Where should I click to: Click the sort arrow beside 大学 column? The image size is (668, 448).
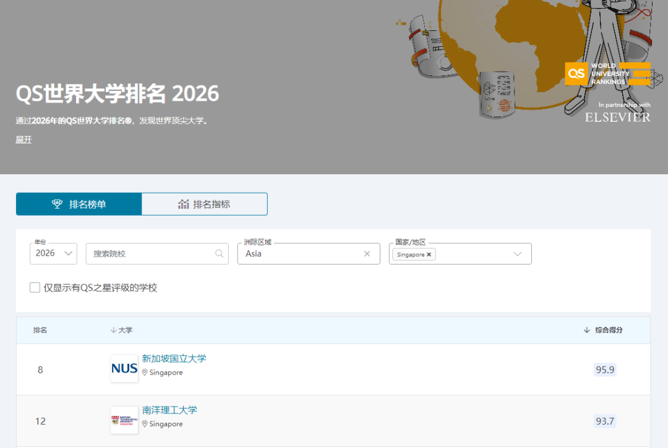(x=115, y=329)
